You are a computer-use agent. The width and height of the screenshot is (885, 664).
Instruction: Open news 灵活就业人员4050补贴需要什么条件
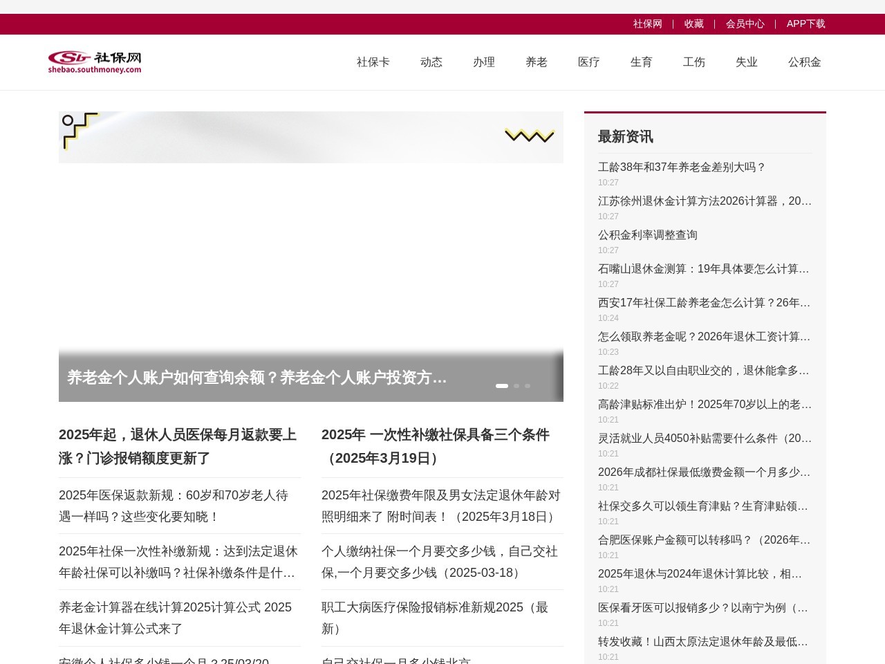pos(705,439)
